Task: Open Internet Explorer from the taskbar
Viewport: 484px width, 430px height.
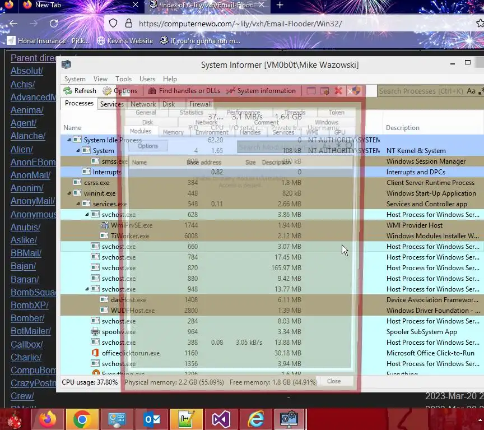Action: pyautogui.click(x=255, y=419)
